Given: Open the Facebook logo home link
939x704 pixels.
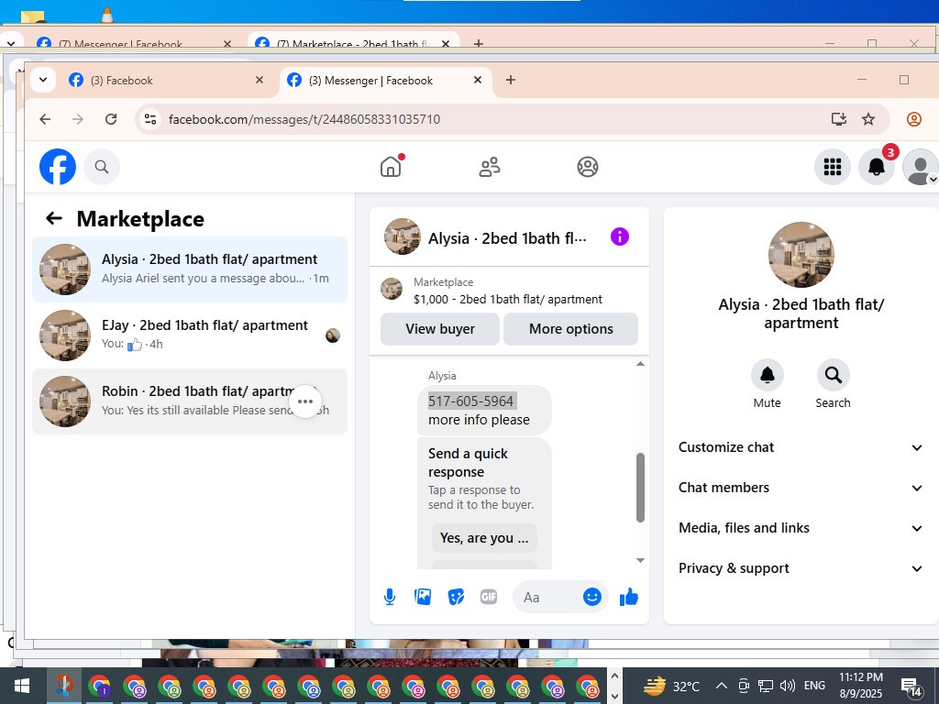Looking at the screenshot, I should pos(58,167).
